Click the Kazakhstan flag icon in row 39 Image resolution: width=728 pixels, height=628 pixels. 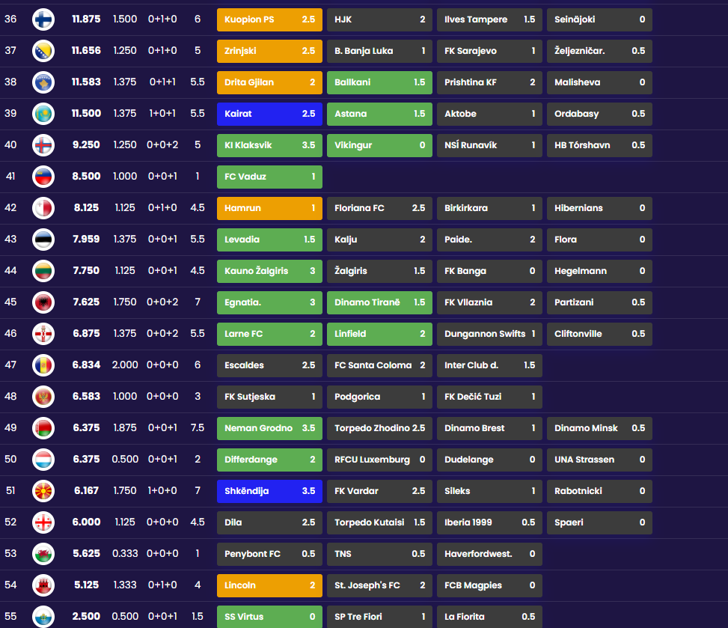click(x=43, y=114)
